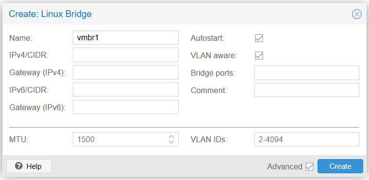Focus the Name field containing vmbr1
The height and width of the screenshot is (180, 369).
click(x=126, y=37)
